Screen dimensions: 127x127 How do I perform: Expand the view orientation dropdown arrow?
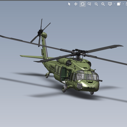pos(123,4)
